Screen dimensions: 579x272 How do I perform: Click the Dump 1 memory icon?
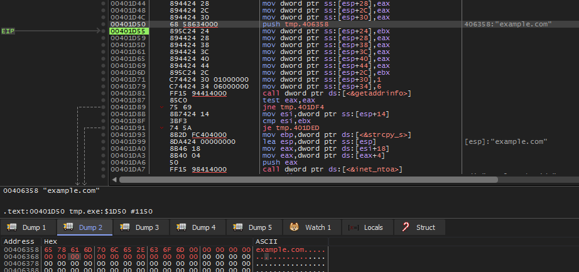pos(12,227)
